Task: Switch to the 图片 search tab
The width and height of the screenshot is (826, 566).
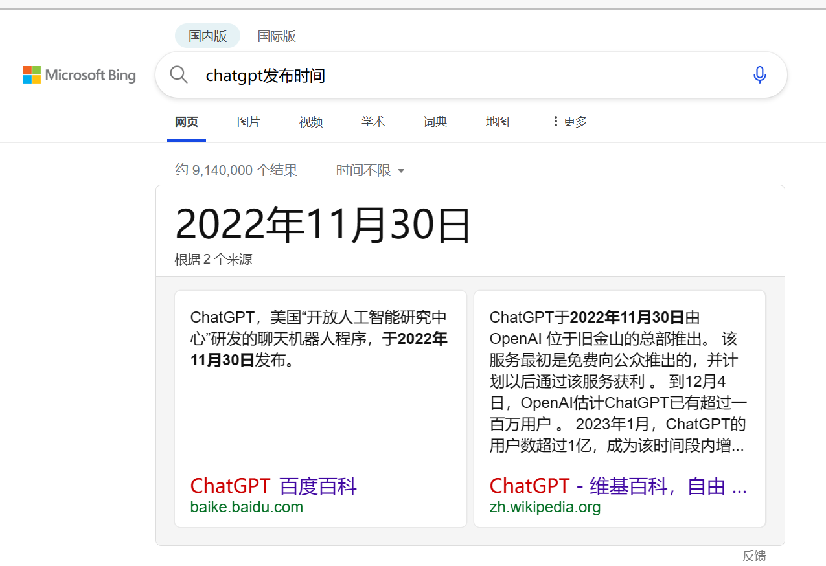Action: [249, 121]
